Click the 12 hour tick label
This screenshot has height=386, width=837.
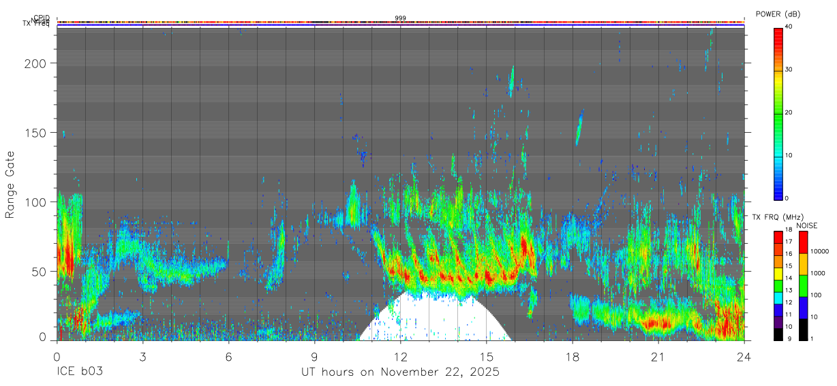tap(401, 357)
